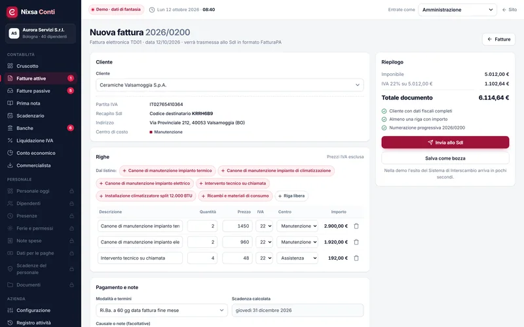Add Canone di manutenzione impianto di climatizzazione

coord(276,171)
